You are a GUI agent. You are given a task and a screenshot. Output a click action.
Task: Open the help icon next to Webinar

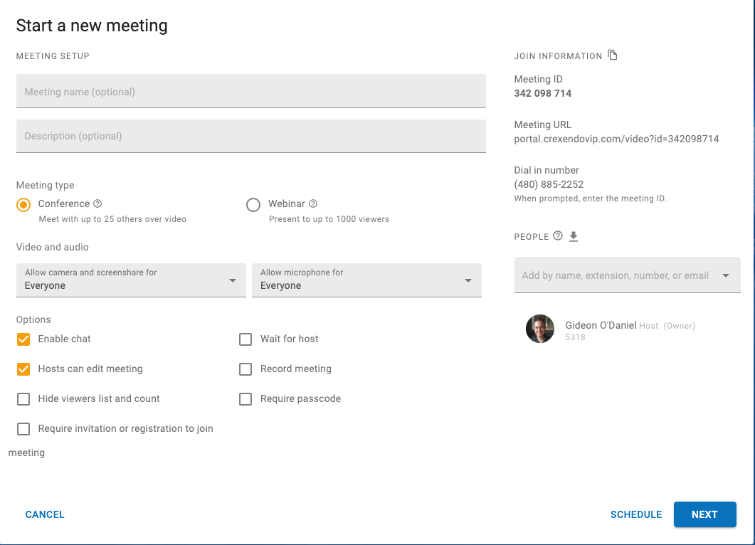click(313, 203)
